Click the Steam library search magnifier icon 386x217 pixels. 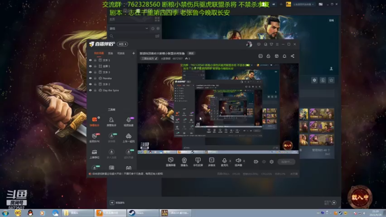(x=111, y=36)
